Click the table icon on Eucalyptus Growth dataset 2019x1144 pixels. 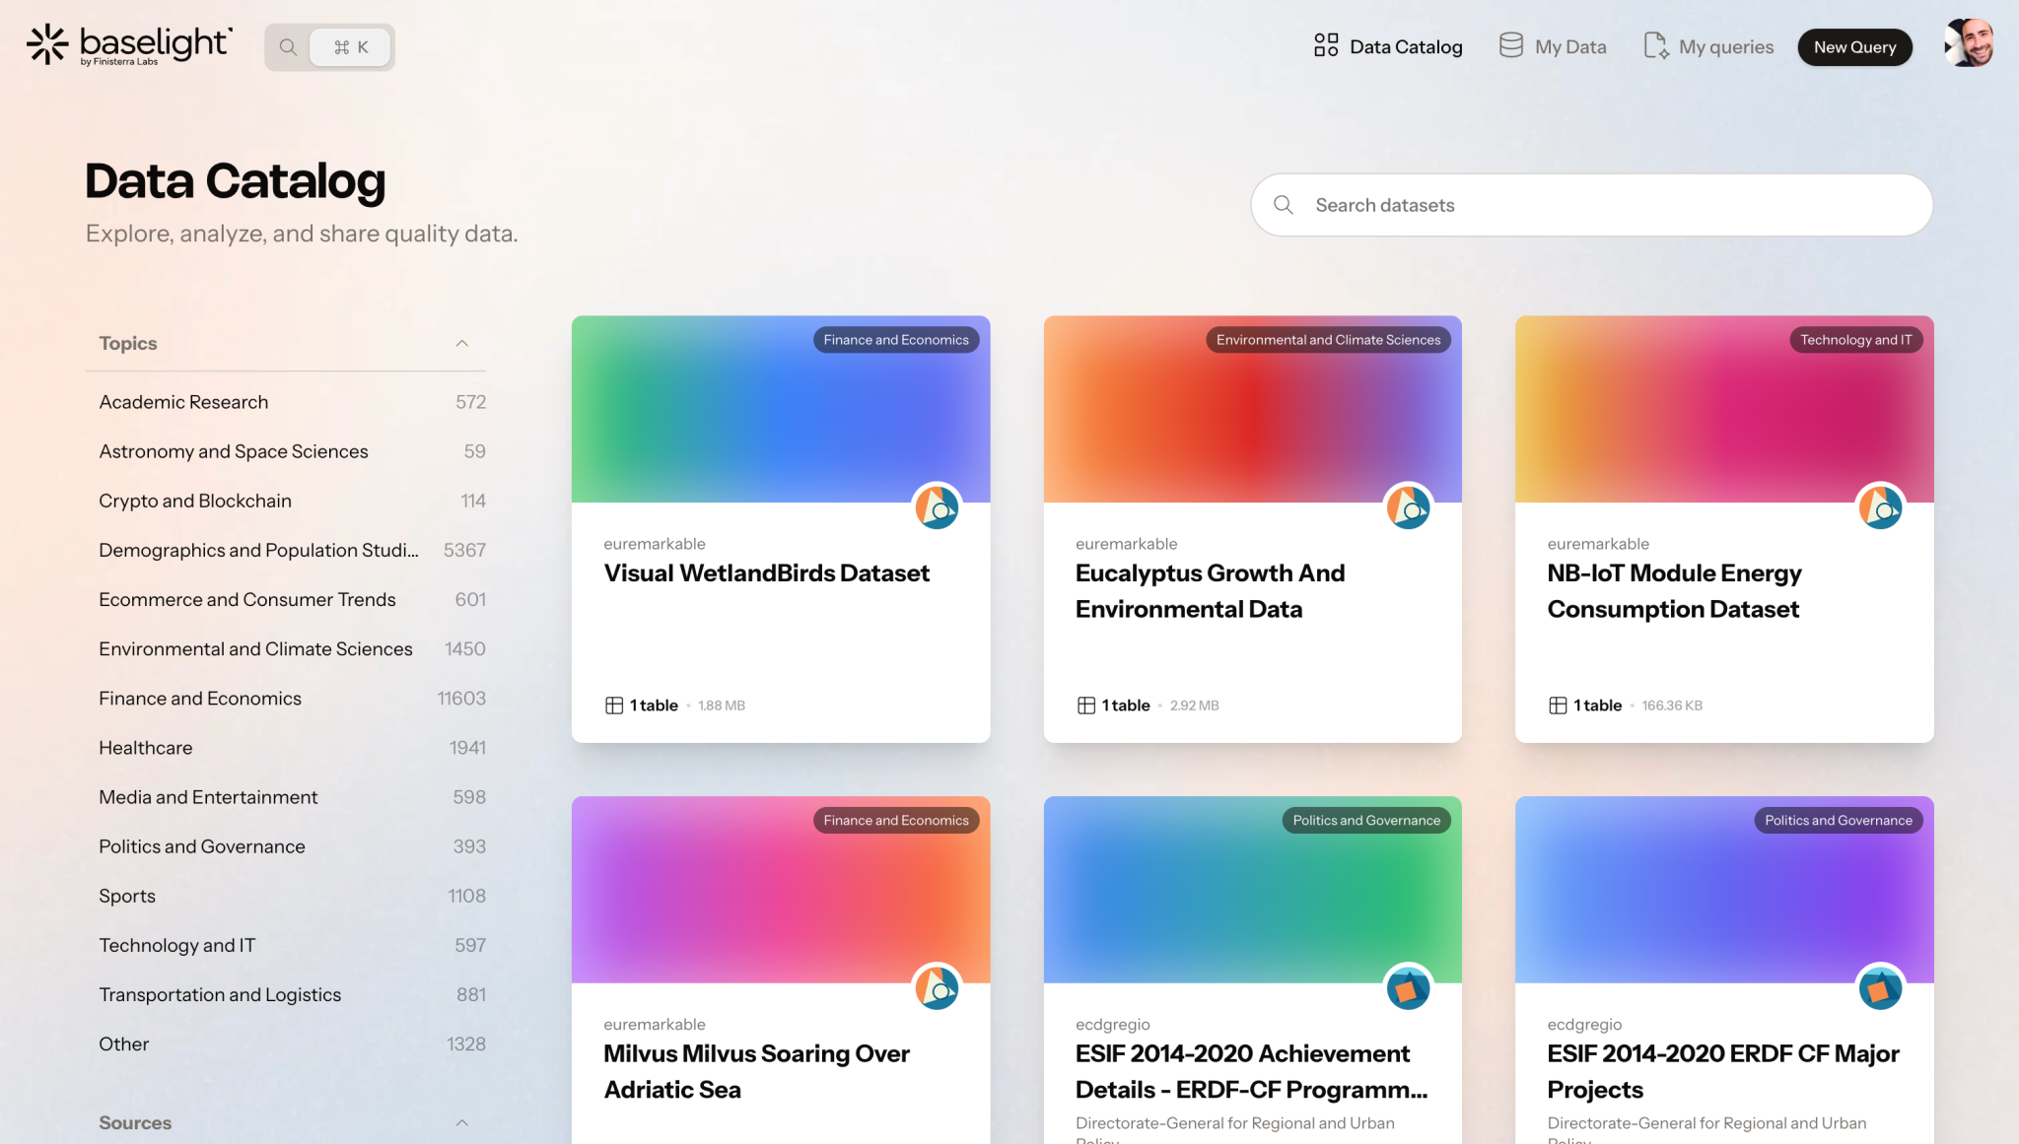(x=1085, y=705)
